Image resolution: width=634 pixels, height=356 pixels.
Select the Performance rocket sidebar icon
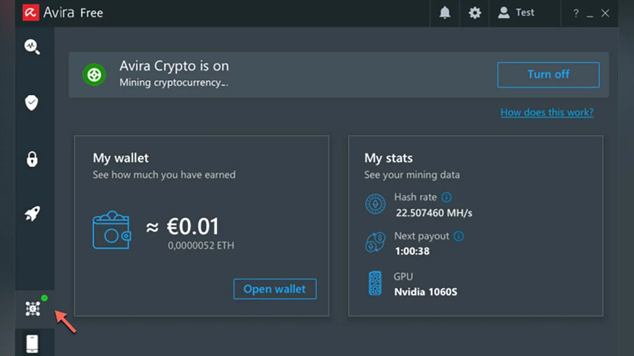(x=32, y=214)
